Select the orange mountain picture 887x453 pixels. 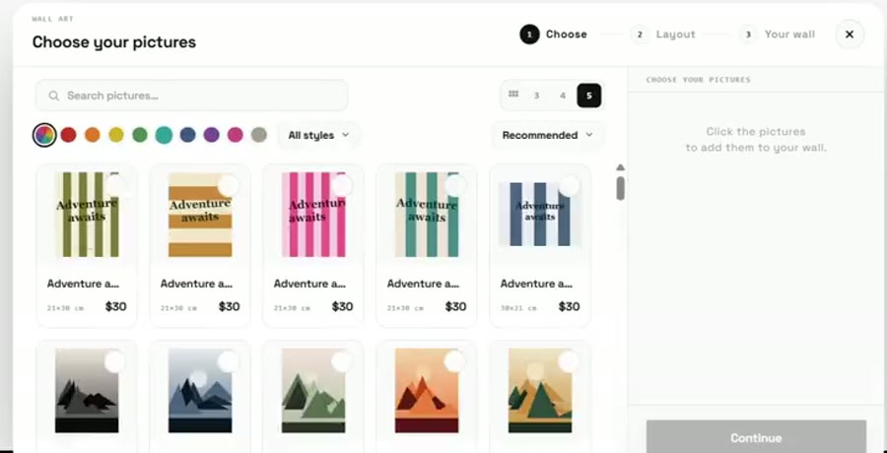point(455,361)
